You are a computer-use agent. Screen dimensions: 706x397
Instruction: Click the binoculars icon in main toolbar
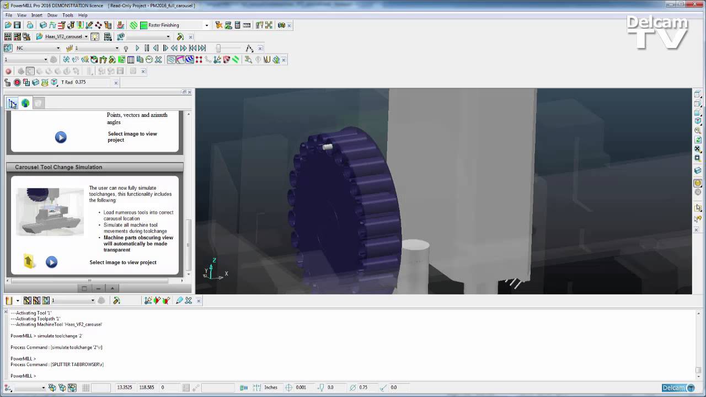point(281,25)
